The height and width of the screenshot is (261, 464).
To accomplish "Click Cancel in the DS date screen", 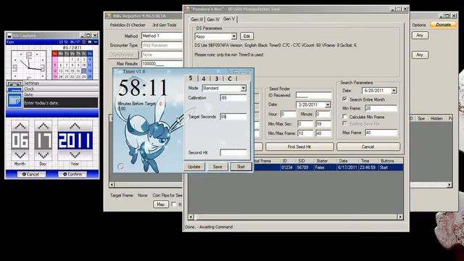I will pyautogui.click(x=30, y=174).
